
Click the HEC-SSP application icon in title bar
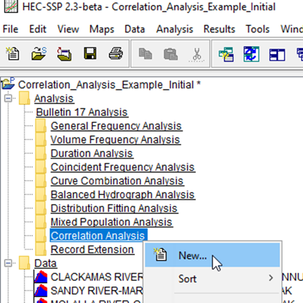click(x=11, y=7)
